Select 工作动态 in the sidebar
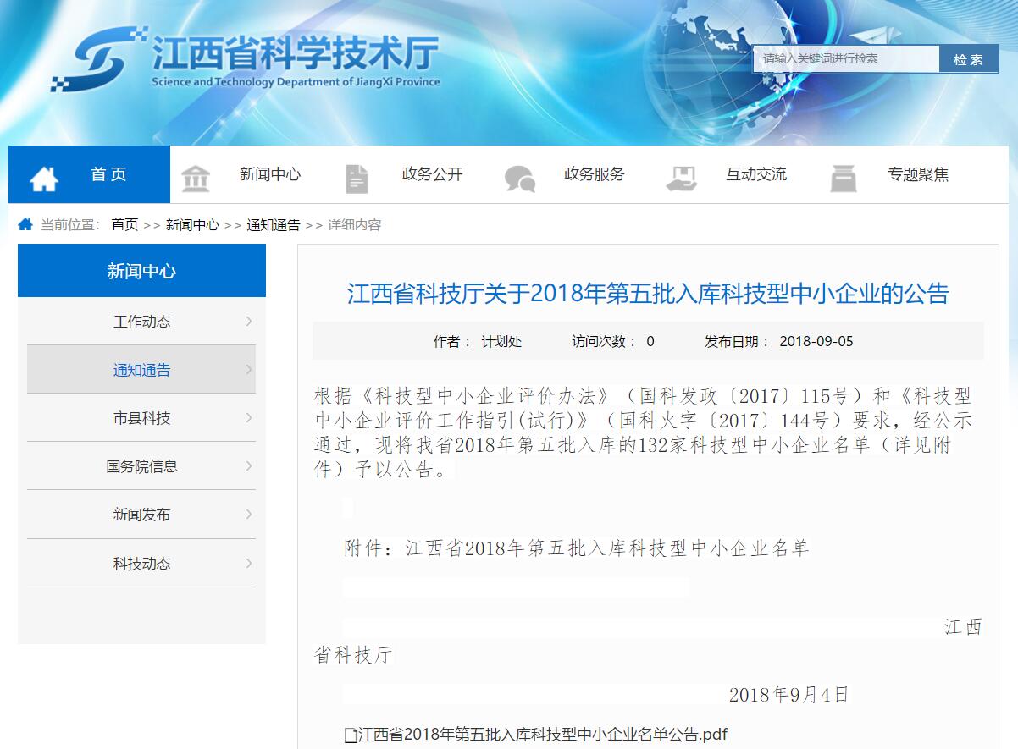The height and width of the screenshot is (749, 1018). pos(141,321)
